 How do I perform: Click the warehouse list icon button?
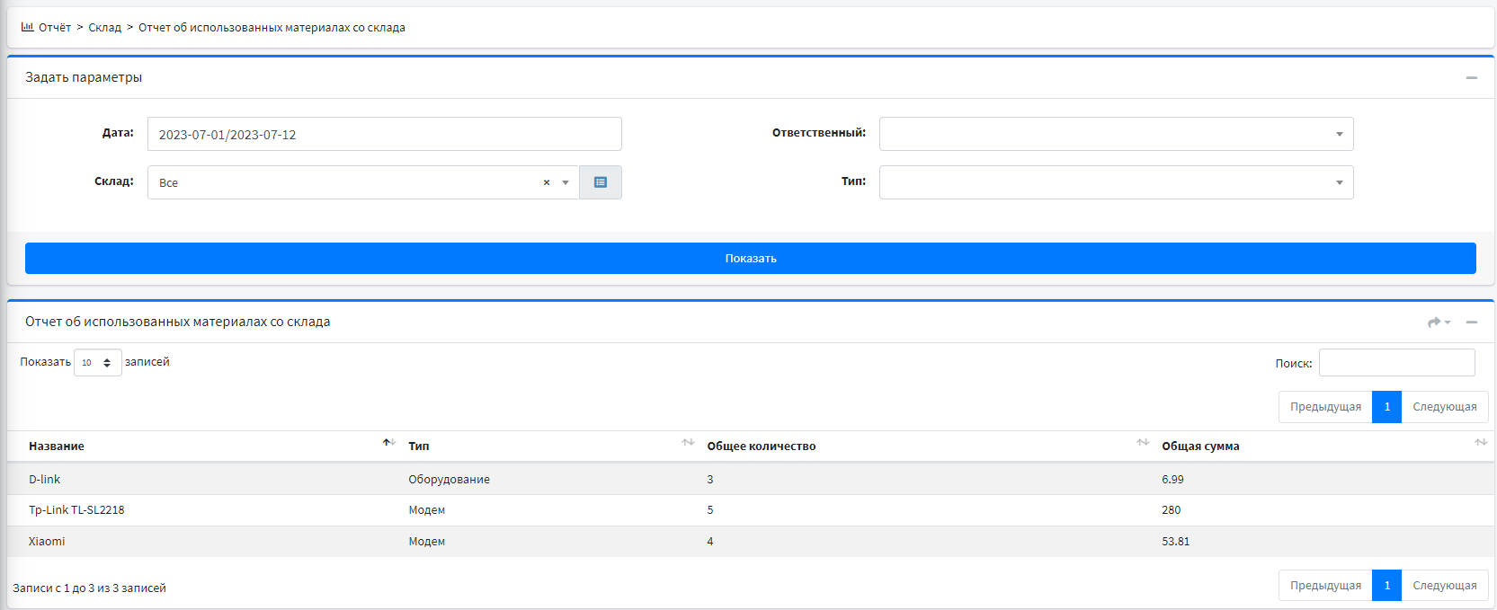[600, 182]
